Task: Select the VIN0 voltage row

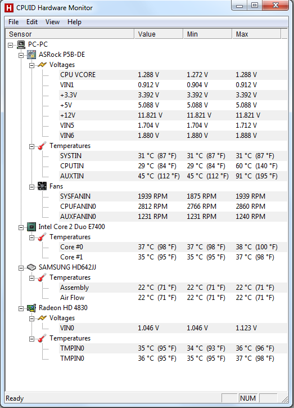Action: click(x=173, y=329)
